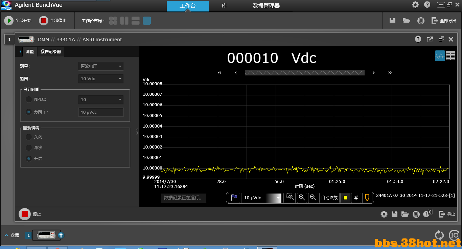Image resolution: width=462 pixels, height=249 pixels.
Task: Switch to trend chart view
Action: tap(440, 56)
